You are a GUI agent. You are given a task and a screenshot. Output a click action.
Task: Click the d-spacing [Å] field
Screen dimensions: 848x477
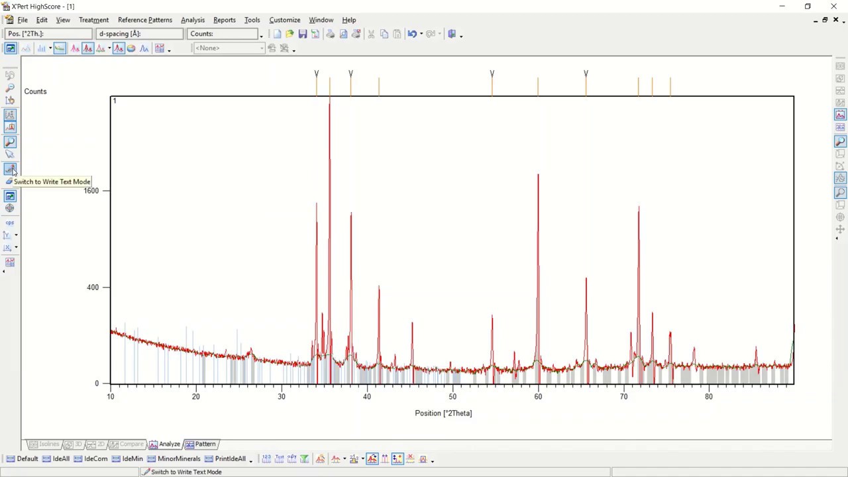[x=140, y=34]
